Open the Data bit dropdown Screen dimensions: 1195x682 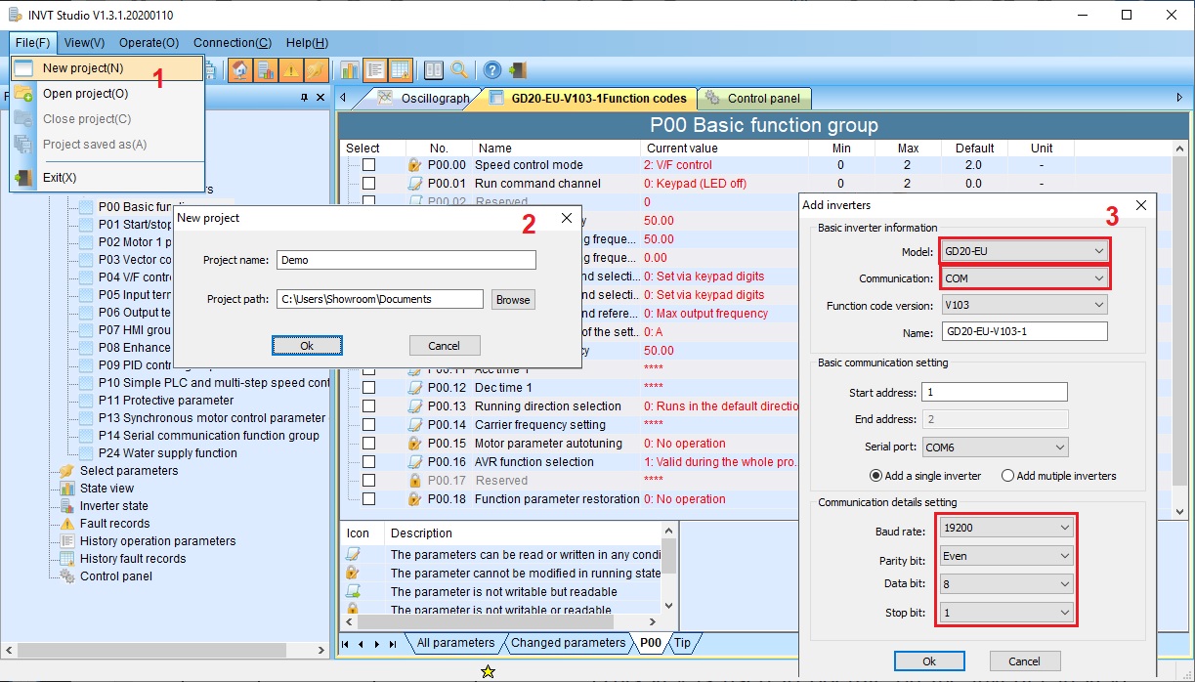1005,584
